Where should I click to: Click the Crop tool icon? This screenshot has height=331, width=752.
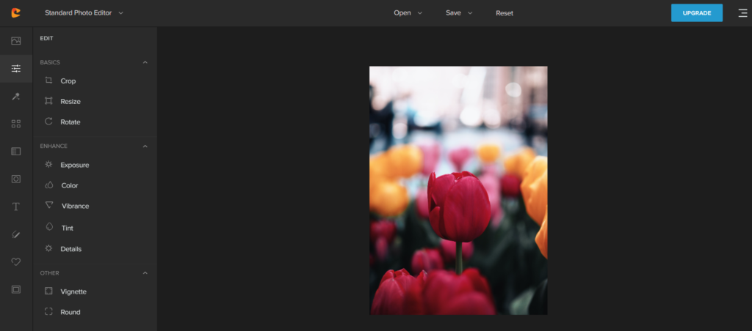(48, 81)
